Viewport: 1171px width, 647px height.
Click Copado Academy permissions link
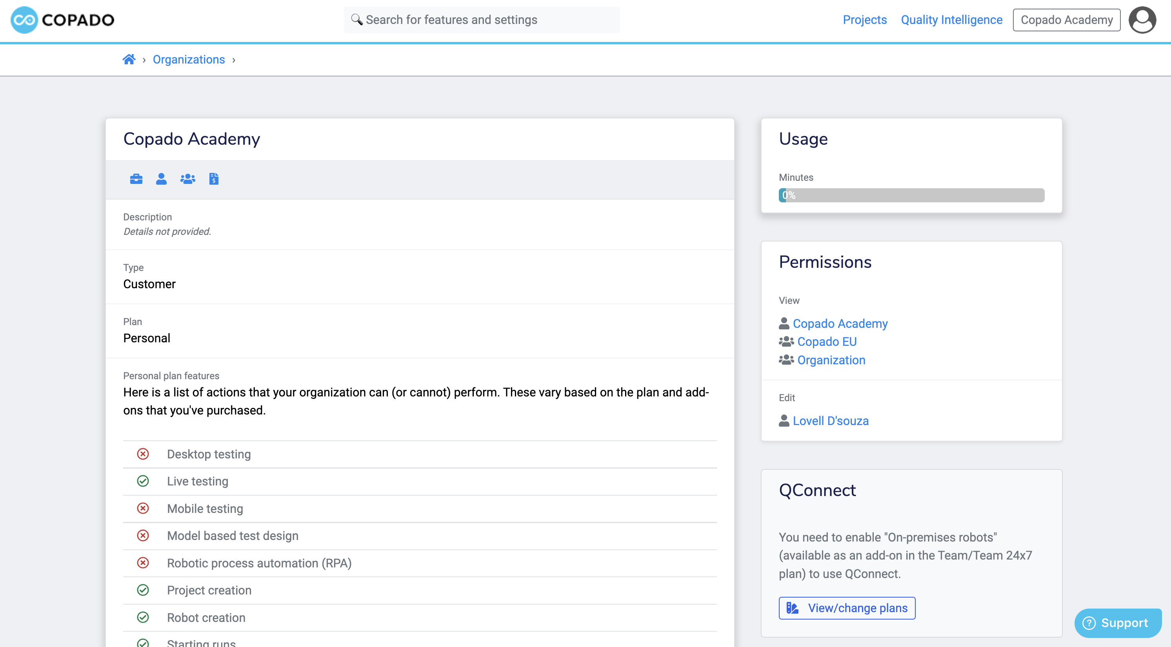[x=839, y=323]
